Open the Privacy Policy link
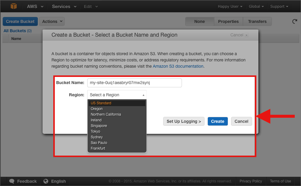Viewport: 301px width, 186px height. (251, 181)
